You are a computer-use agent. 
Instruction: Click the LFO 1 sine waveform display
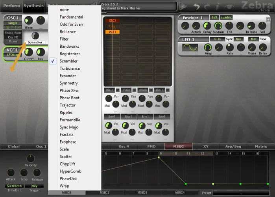click(191, 48)
